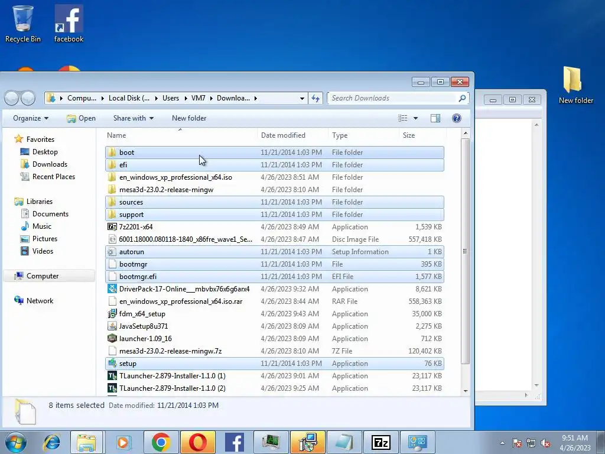This screenshot has width=605, height=454.
Task: Open the Help question mark icon
Action: [x=457, y=118]
